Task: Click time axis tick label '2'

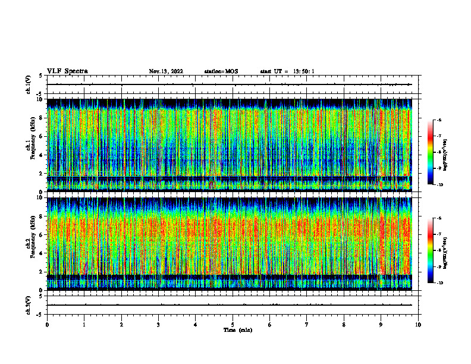Action: 121,325
